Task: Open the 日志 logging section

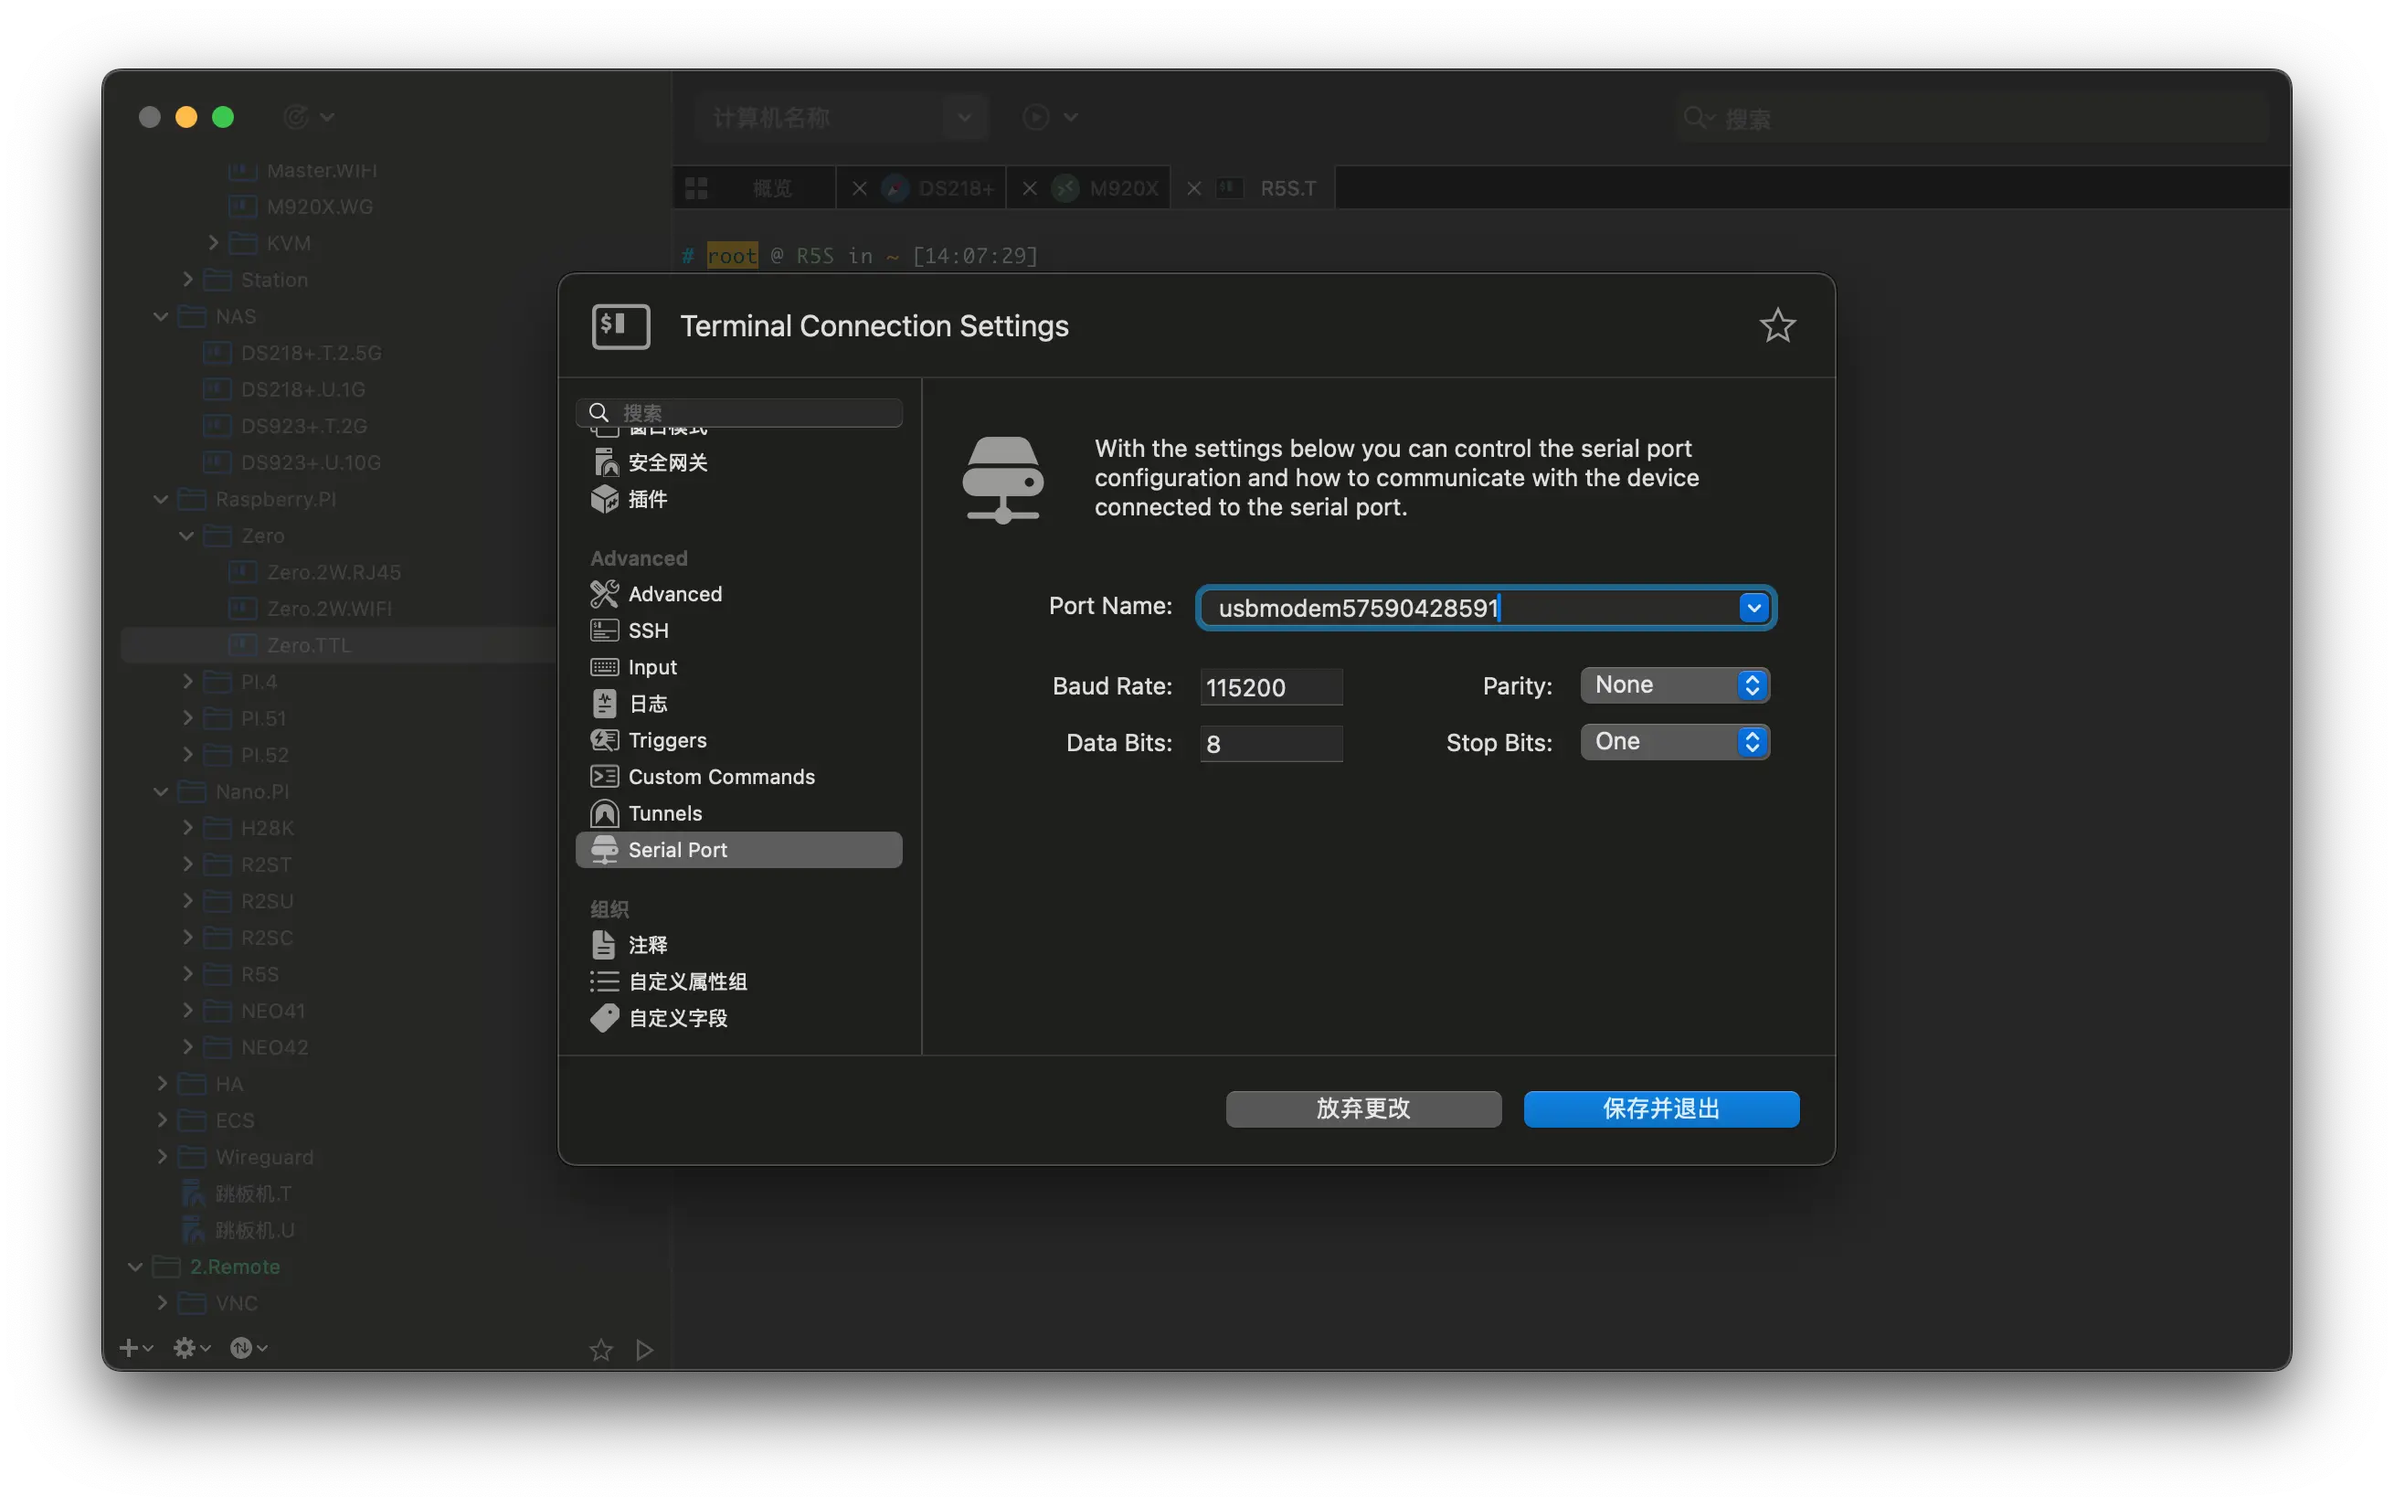Action: click(647, 704)
